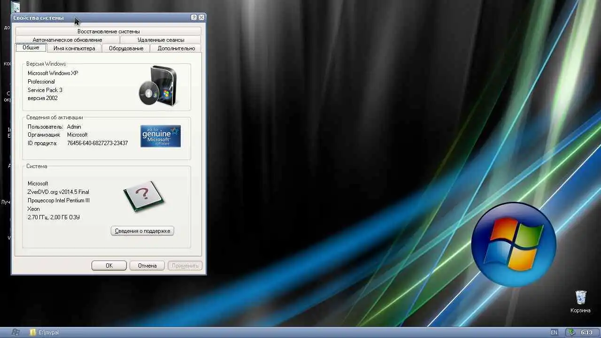Click the question mark help button in the title bar
The image size is (601, 338).
tap(194, 17)
